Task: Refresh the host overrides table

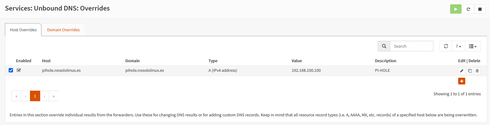Action: click(446, 46)
